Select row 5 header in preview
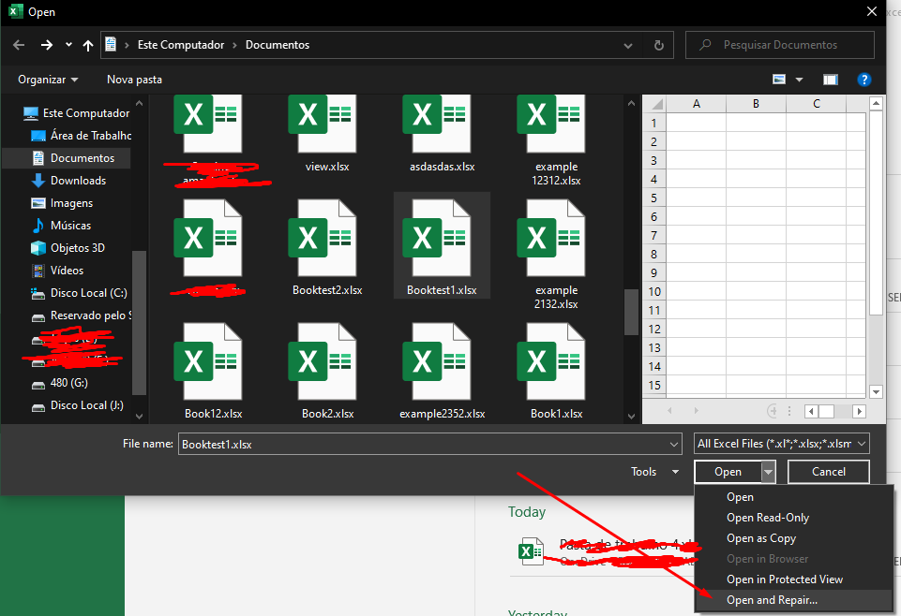 tap(653, 198)
